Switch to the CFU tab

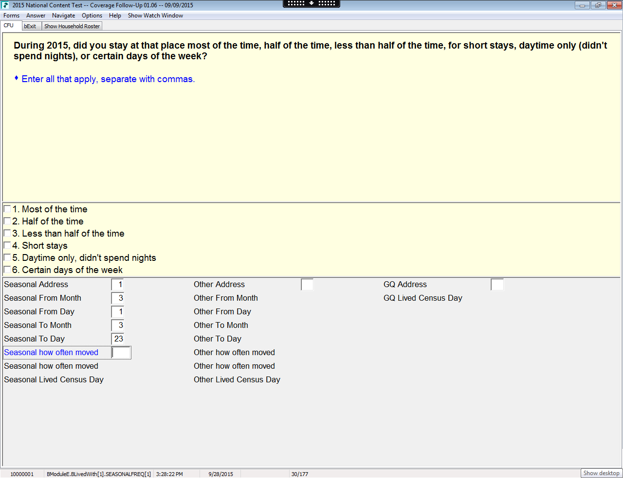pyautogui.click(x=10, y=26)
